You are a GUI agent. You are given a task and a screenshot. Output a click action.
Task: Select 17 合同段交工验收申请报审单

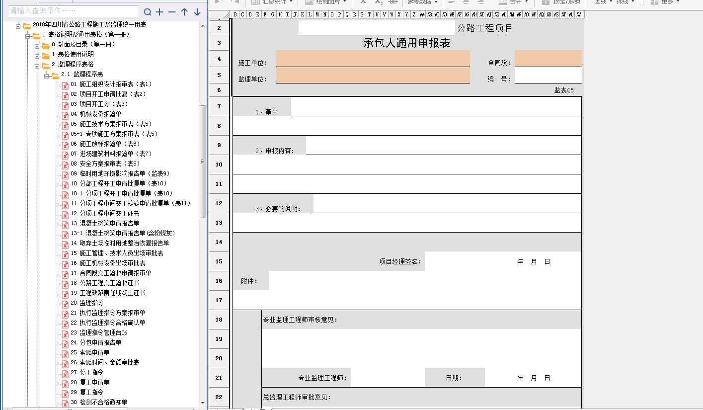point(111,273)
